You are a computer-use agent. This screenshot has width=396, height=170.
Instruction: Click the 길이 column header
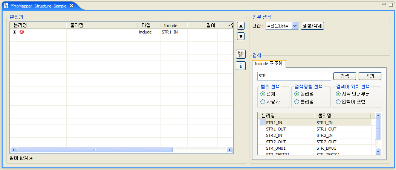[x=202, y=26]
